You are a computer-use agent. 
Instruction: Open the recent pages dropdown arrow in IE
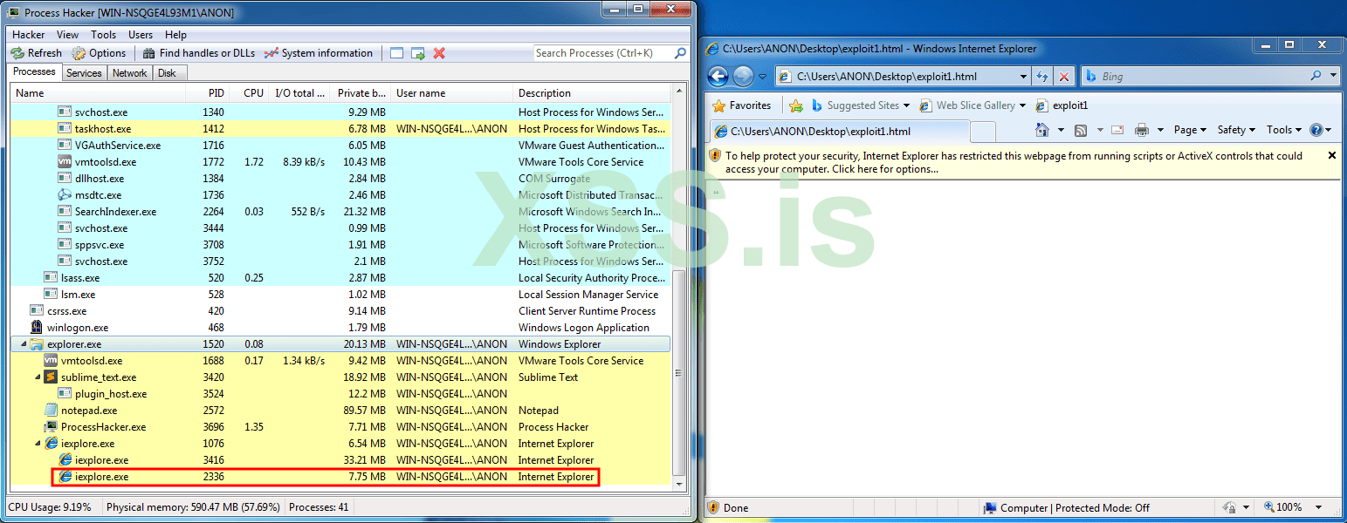pyautogui.click(x=762, y=77)
